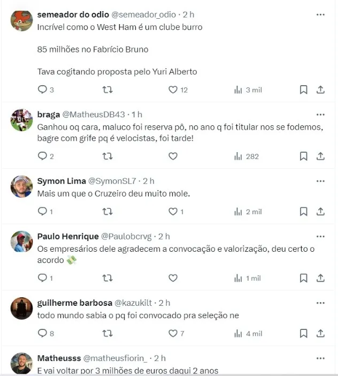The image size is (338, 376).
Task: Click guilherme barbosa's avatar picture
Action: [x=22, y=308]
